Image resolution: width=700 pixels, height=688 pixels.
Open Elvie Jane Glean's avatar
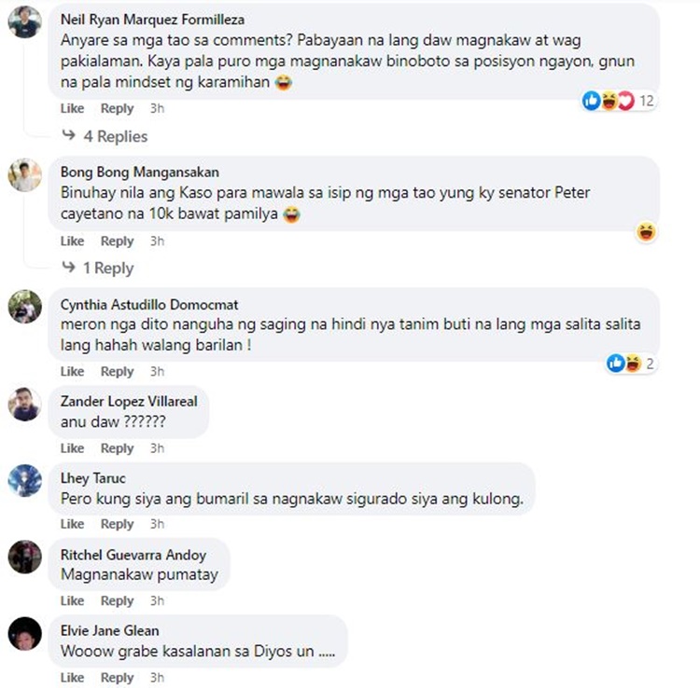[25, 634]
